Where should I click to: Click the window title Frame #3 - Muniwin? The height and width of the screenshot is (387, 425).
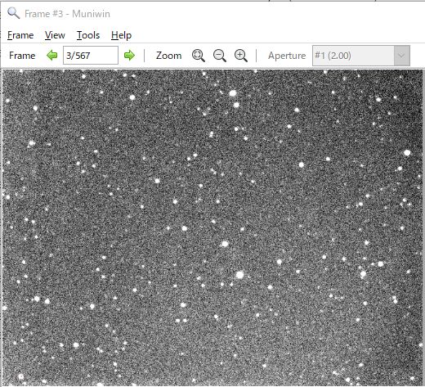[67, 14]
